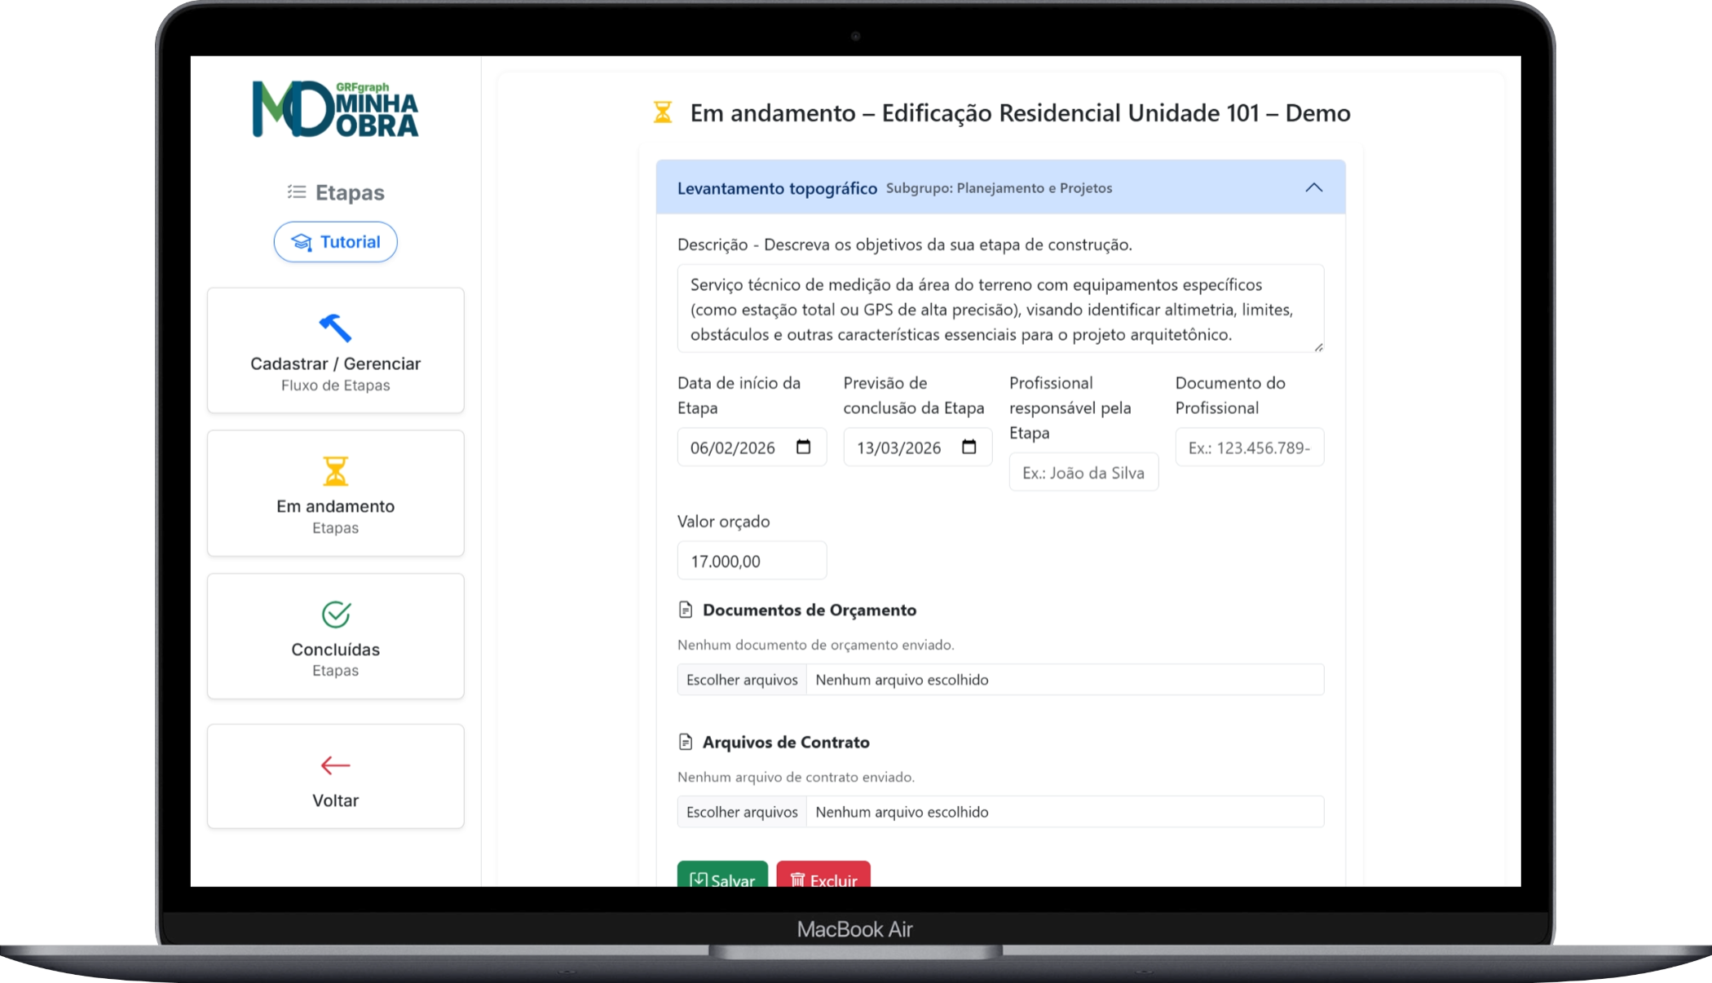Choose files for Arquivos de Contrato
The height and width of the screenshot is (983, 1712).
742,812
